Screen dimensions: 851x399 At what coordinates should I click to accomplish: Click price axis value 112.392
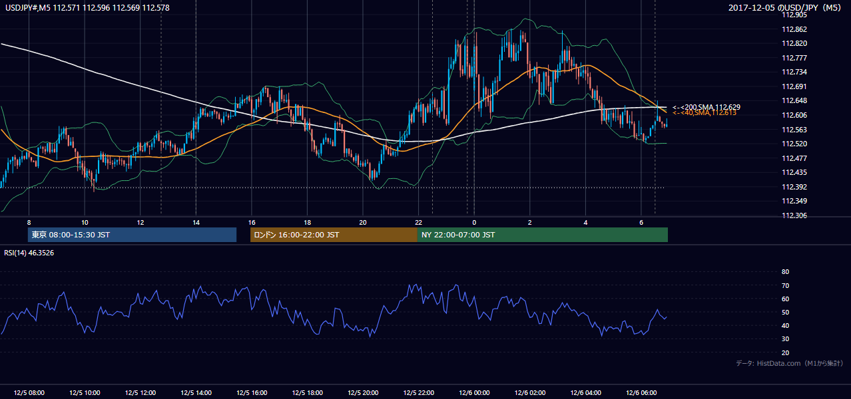coord(795,187)
